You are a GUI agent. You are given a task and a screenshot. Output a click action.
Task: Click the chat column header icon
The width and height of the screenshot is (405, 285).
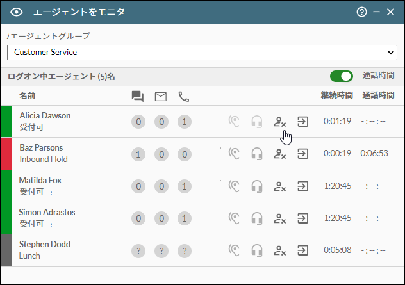pos(138,96)
